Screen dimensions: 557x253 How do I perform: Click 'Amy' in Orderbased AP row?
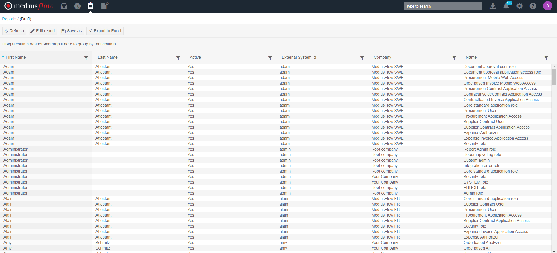pos(8,248)
